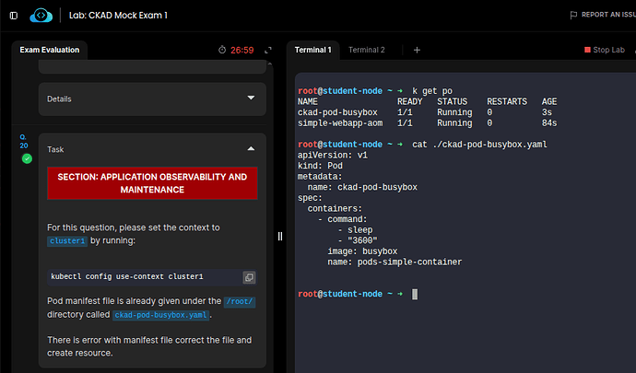Click the cluster1 code tag

tap(67, 240)
